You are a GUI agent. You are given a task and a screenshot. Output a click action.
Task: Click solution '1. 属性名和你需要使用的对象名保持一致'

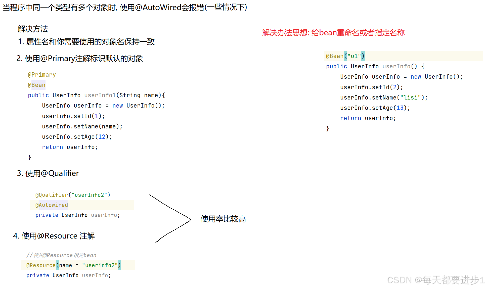86,42
